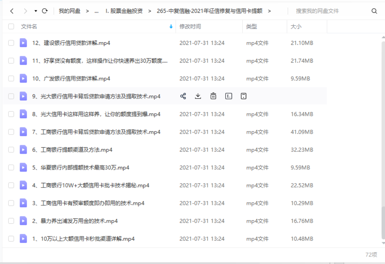Check the box for 1、10万以上大额信用卡 file
Image resolution: width=385 pixels, height=264 pixels.
coord(11,239)
